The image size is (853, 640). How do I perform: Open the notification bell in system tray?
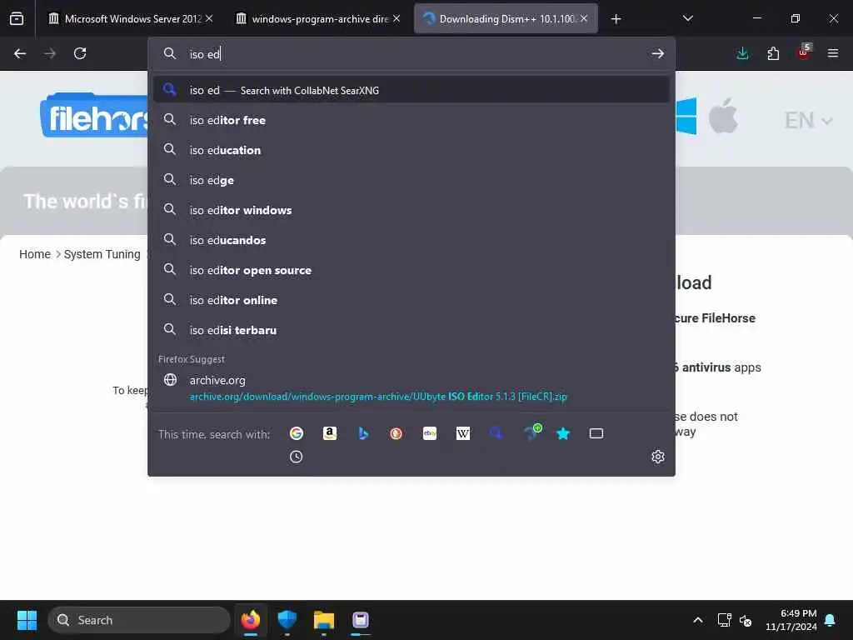831,620
